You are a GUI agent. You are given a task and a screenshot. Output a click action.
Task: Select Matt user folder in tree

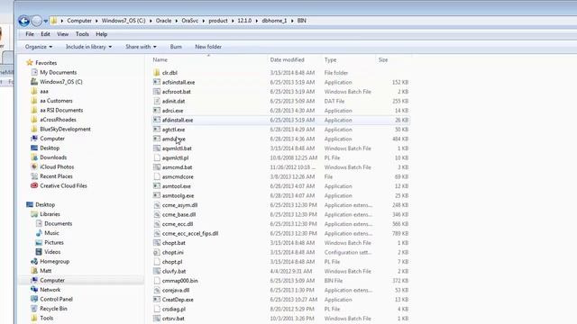pos(46,271)
